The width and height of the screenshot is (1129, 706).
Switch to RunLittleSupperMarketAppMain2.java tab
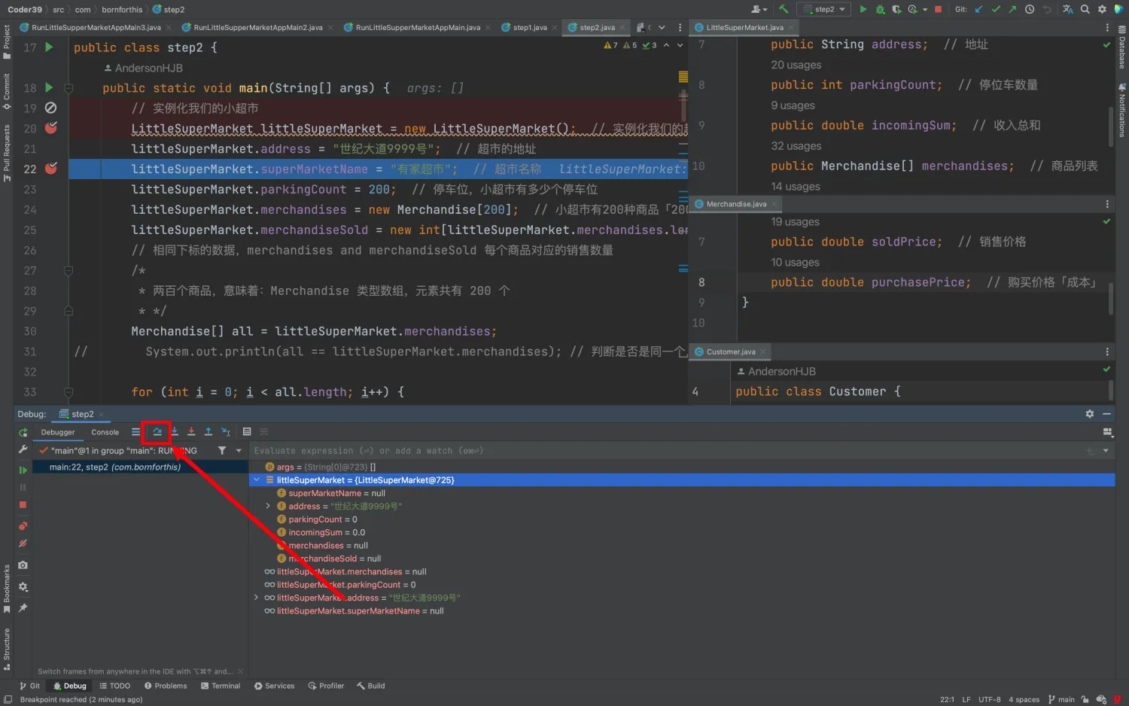(x=257, y=27)
